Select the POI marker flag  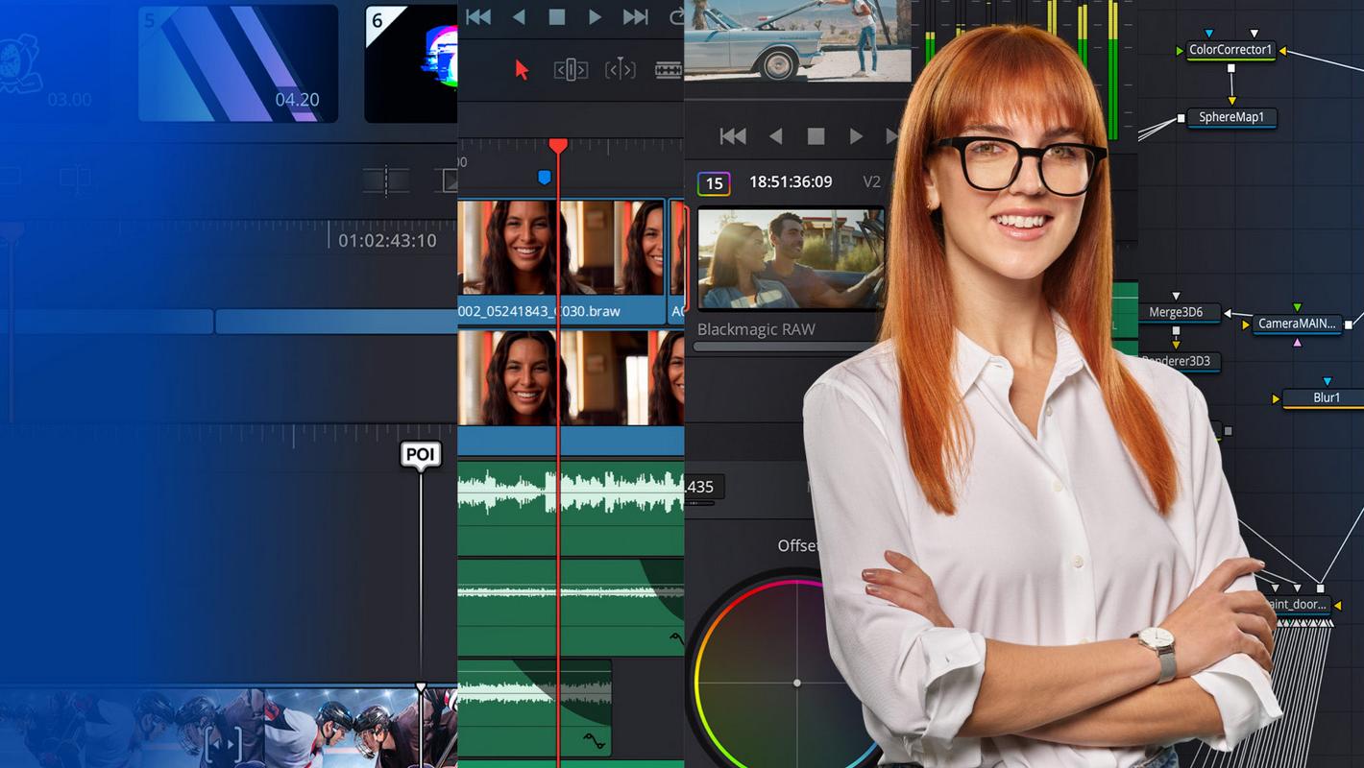(x=421, y=455)
